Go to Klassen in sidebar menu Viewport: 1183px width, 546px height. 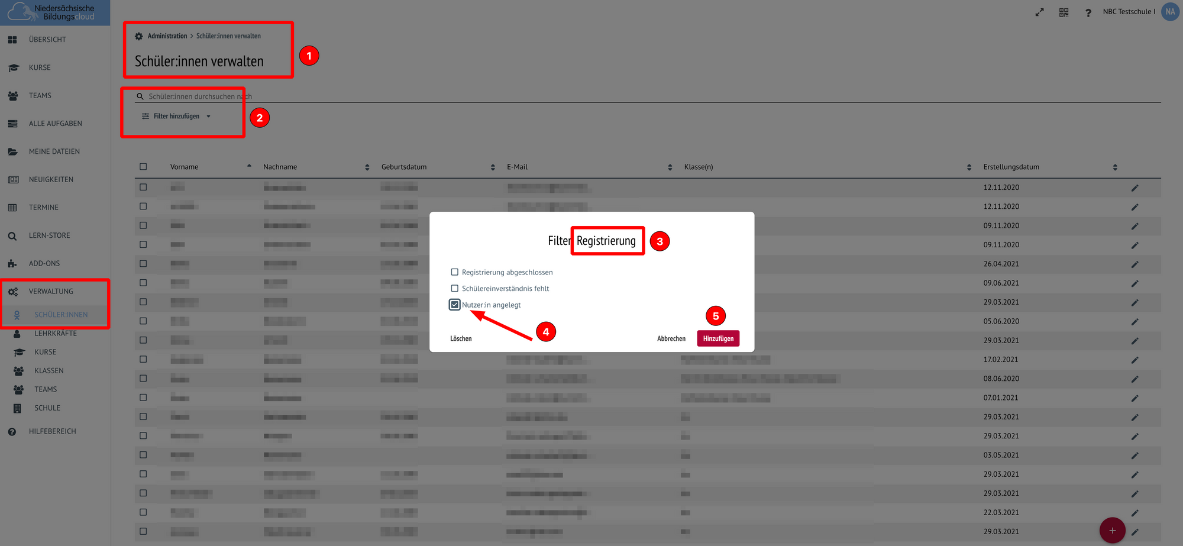point(49,371)
